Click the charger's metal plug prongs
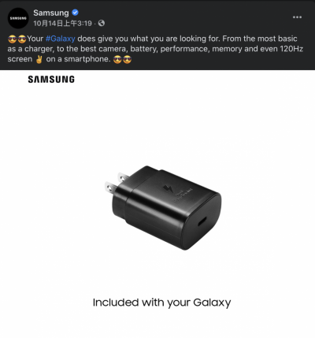The image size is (315, 338). [x=115, y=183]
